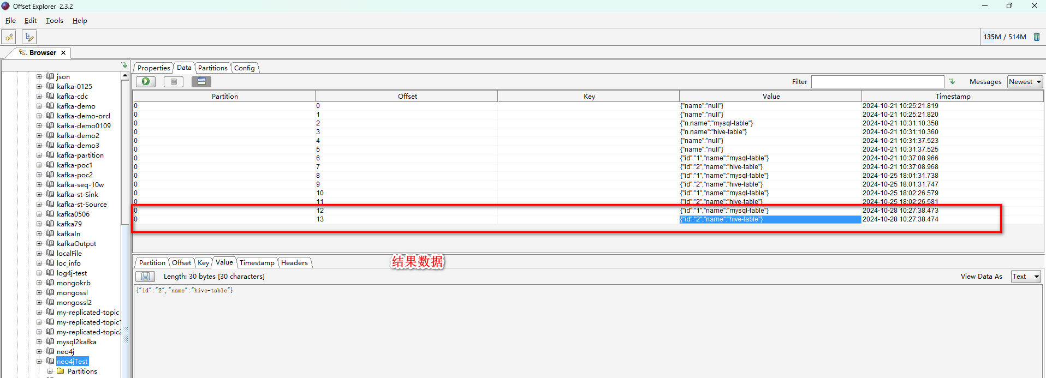Expand the kafka-partition topic node
This screenshot has height=378, width=1046.
point(39,155)
